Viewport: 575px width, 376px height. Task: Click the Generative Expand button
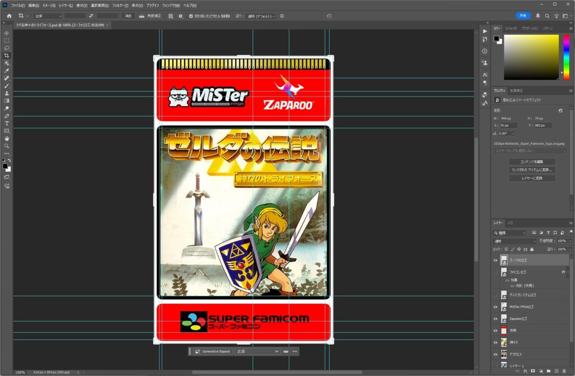coord(215,351)
